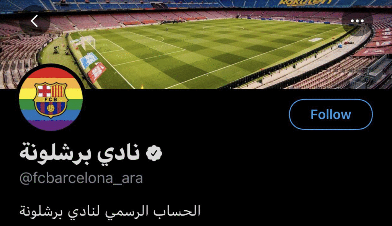Click the white goal net in the banner

(x=88, y=42)
